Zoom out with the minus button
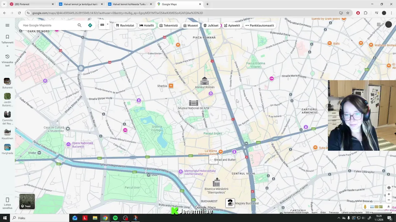Image resolution: width=396 pixels, height=222 pixels. [389, 200]
